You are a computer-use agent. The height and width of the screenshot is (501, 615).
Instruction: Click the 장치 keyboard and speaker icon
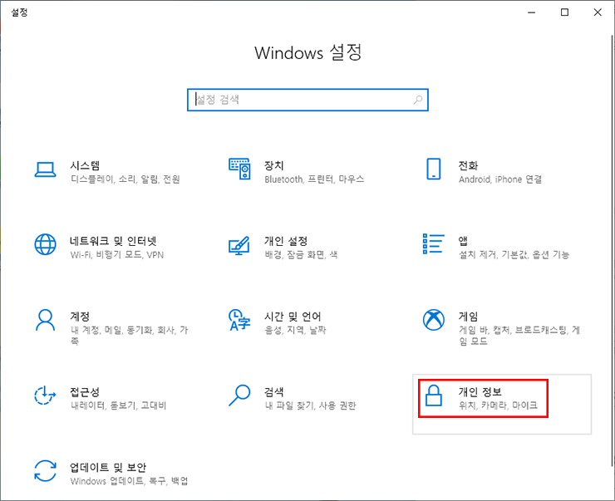pyautogui.click(x=239, y=169)
